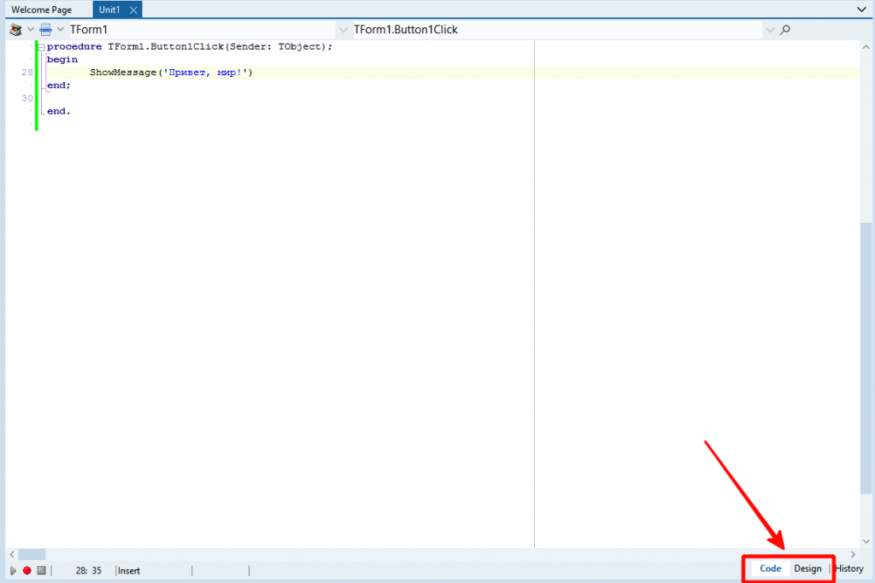Select the Code view tab

771,568
